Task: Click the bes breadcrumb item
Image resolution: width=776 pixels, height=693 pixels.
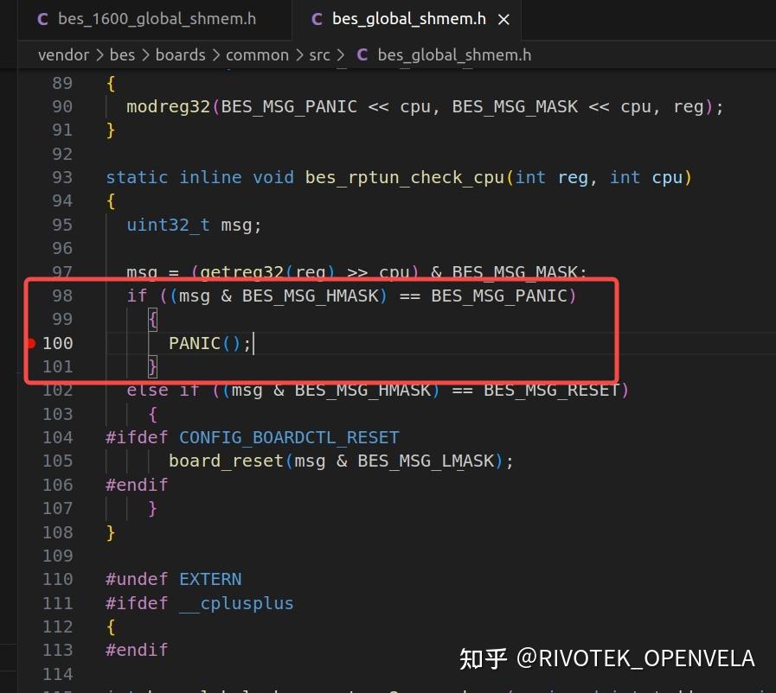Action: pos(122,54)
